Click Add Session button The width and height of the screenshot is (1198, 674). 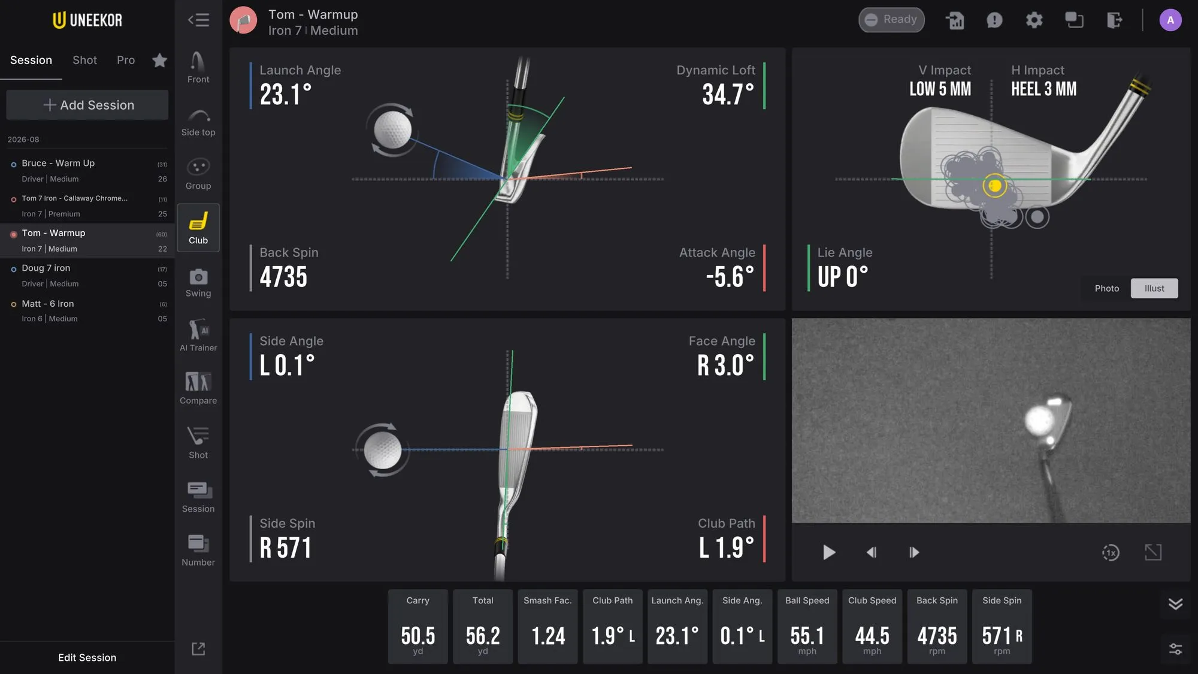click(x=87, y=105)
